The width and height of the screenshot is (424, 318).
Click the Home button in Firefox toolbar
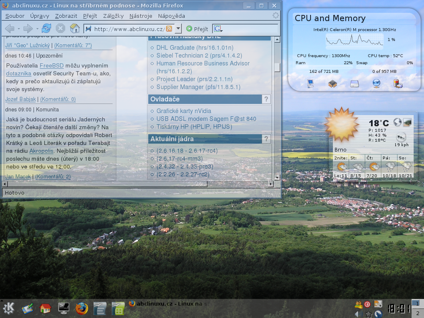pyautogui.click(x=75, y=29)
